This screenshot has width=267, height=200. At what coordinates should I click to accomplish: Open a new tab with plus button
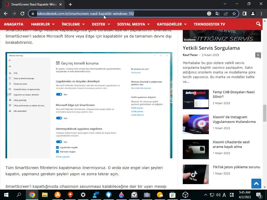pyautogui.click(x=70, y=4)
